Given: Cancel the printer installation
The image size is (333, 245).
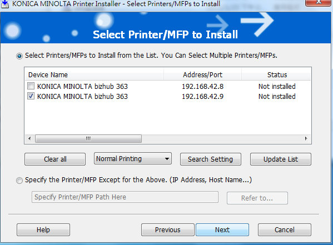Looking at the screenshot, I should click(x=285, y=229).
